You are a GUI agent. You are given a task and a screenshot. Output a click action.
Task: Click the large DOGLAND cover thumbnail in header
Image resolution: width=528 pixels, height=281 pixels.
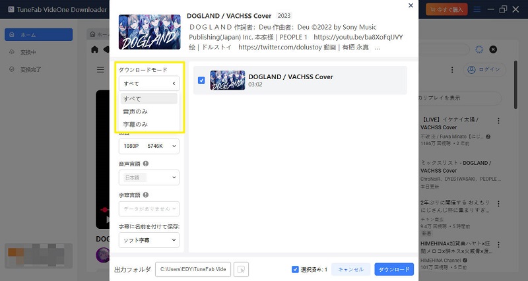(150, 32)
